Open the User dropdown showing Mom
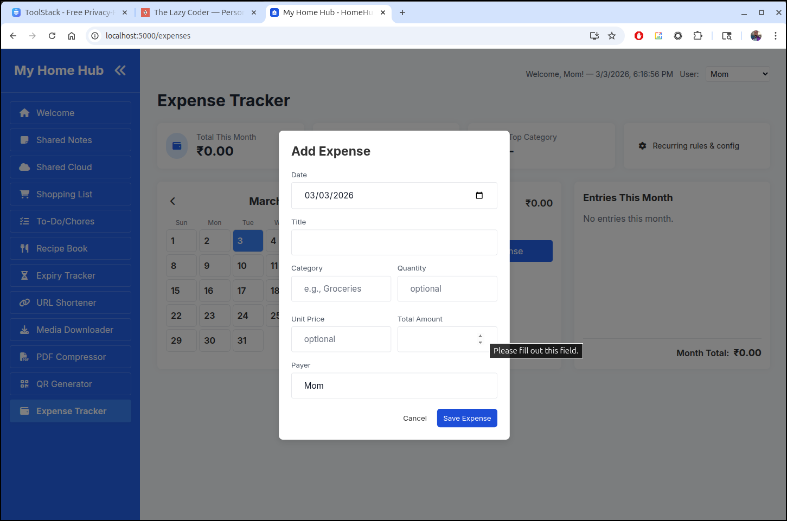Viewport: 787px width, 521px height. (x=738, y=74)
